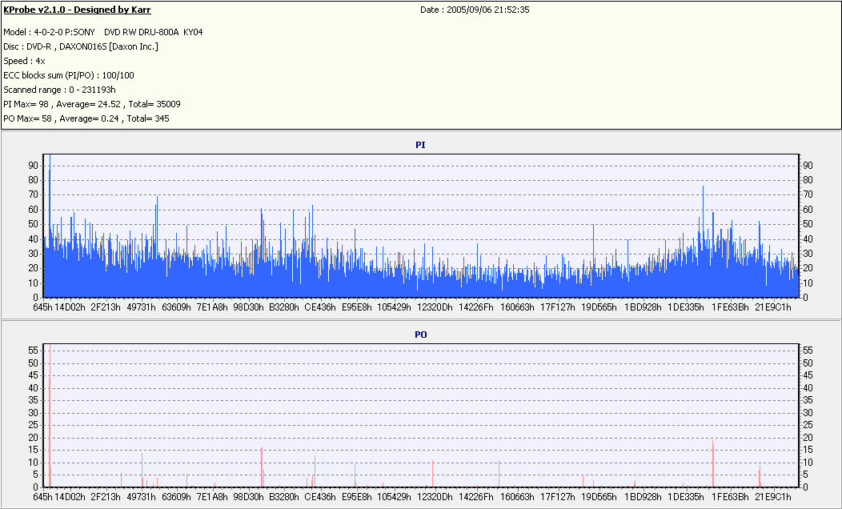Click the Scanned range line
This screenshot has width=842, height=509.
59,90
